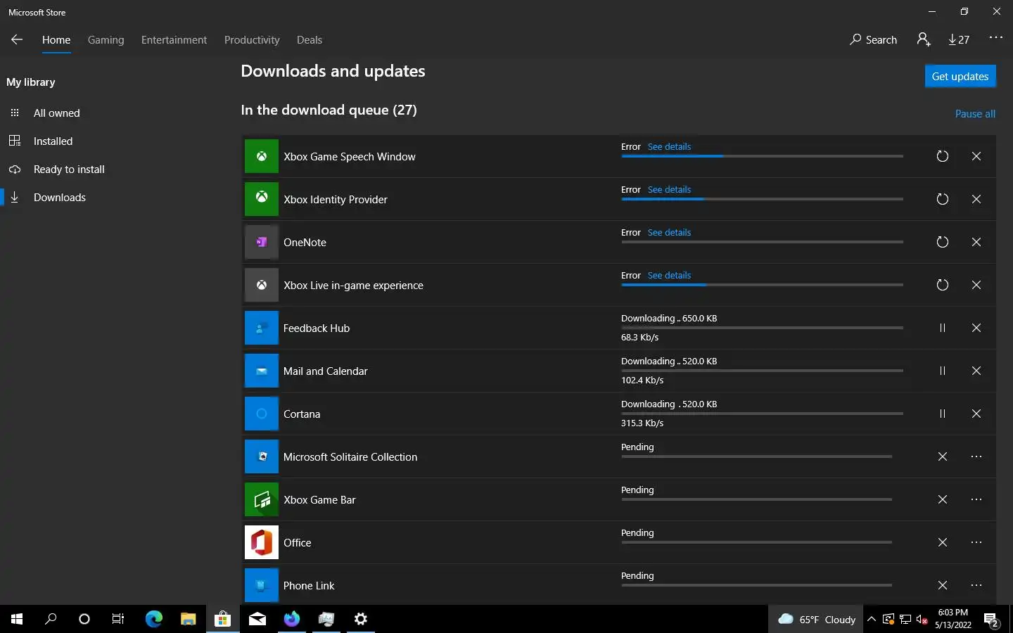The width and height of the screenshot is (1013, 633).
Task: Open the Phone Link app icon
Action: point(262,585)
